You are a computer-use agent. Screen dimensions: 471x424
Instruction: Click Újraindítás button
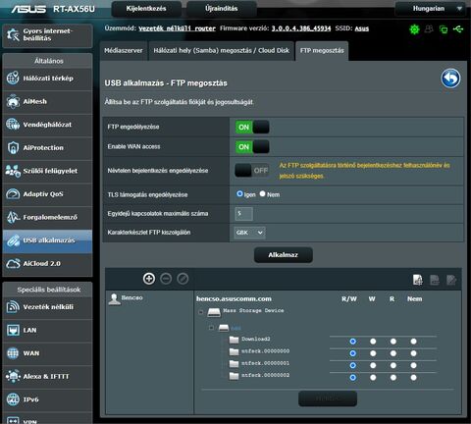click(x=222, y=9)
